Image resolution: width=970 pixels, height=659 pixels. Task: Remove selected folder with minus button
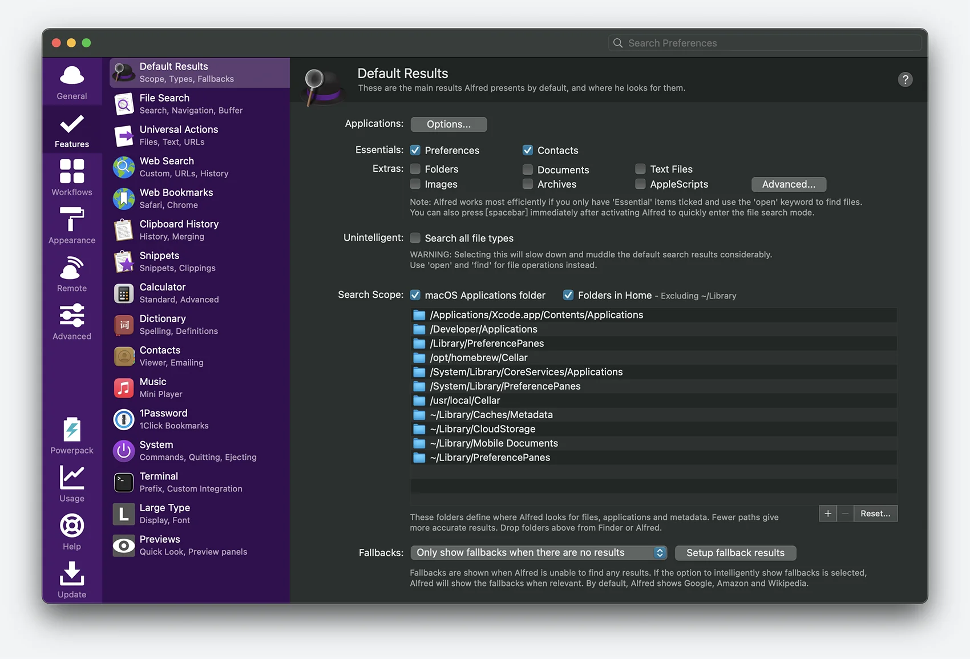point(845,514)
